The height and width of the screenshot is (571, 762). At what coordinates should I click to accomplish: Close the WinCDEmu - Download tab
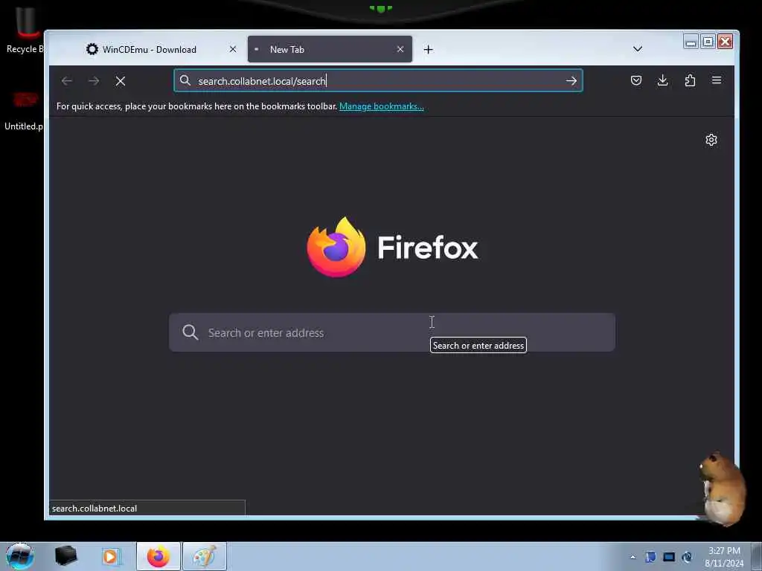(233, 49)
